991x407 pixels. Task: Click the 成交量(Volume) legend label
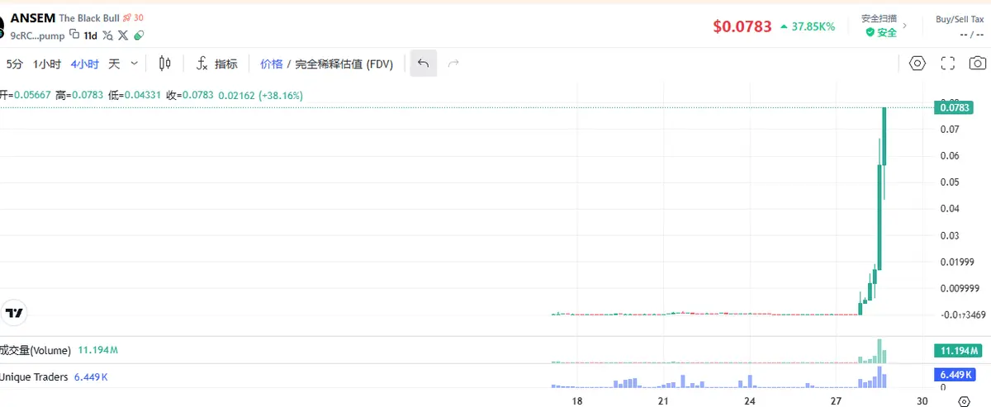(36, 350)
